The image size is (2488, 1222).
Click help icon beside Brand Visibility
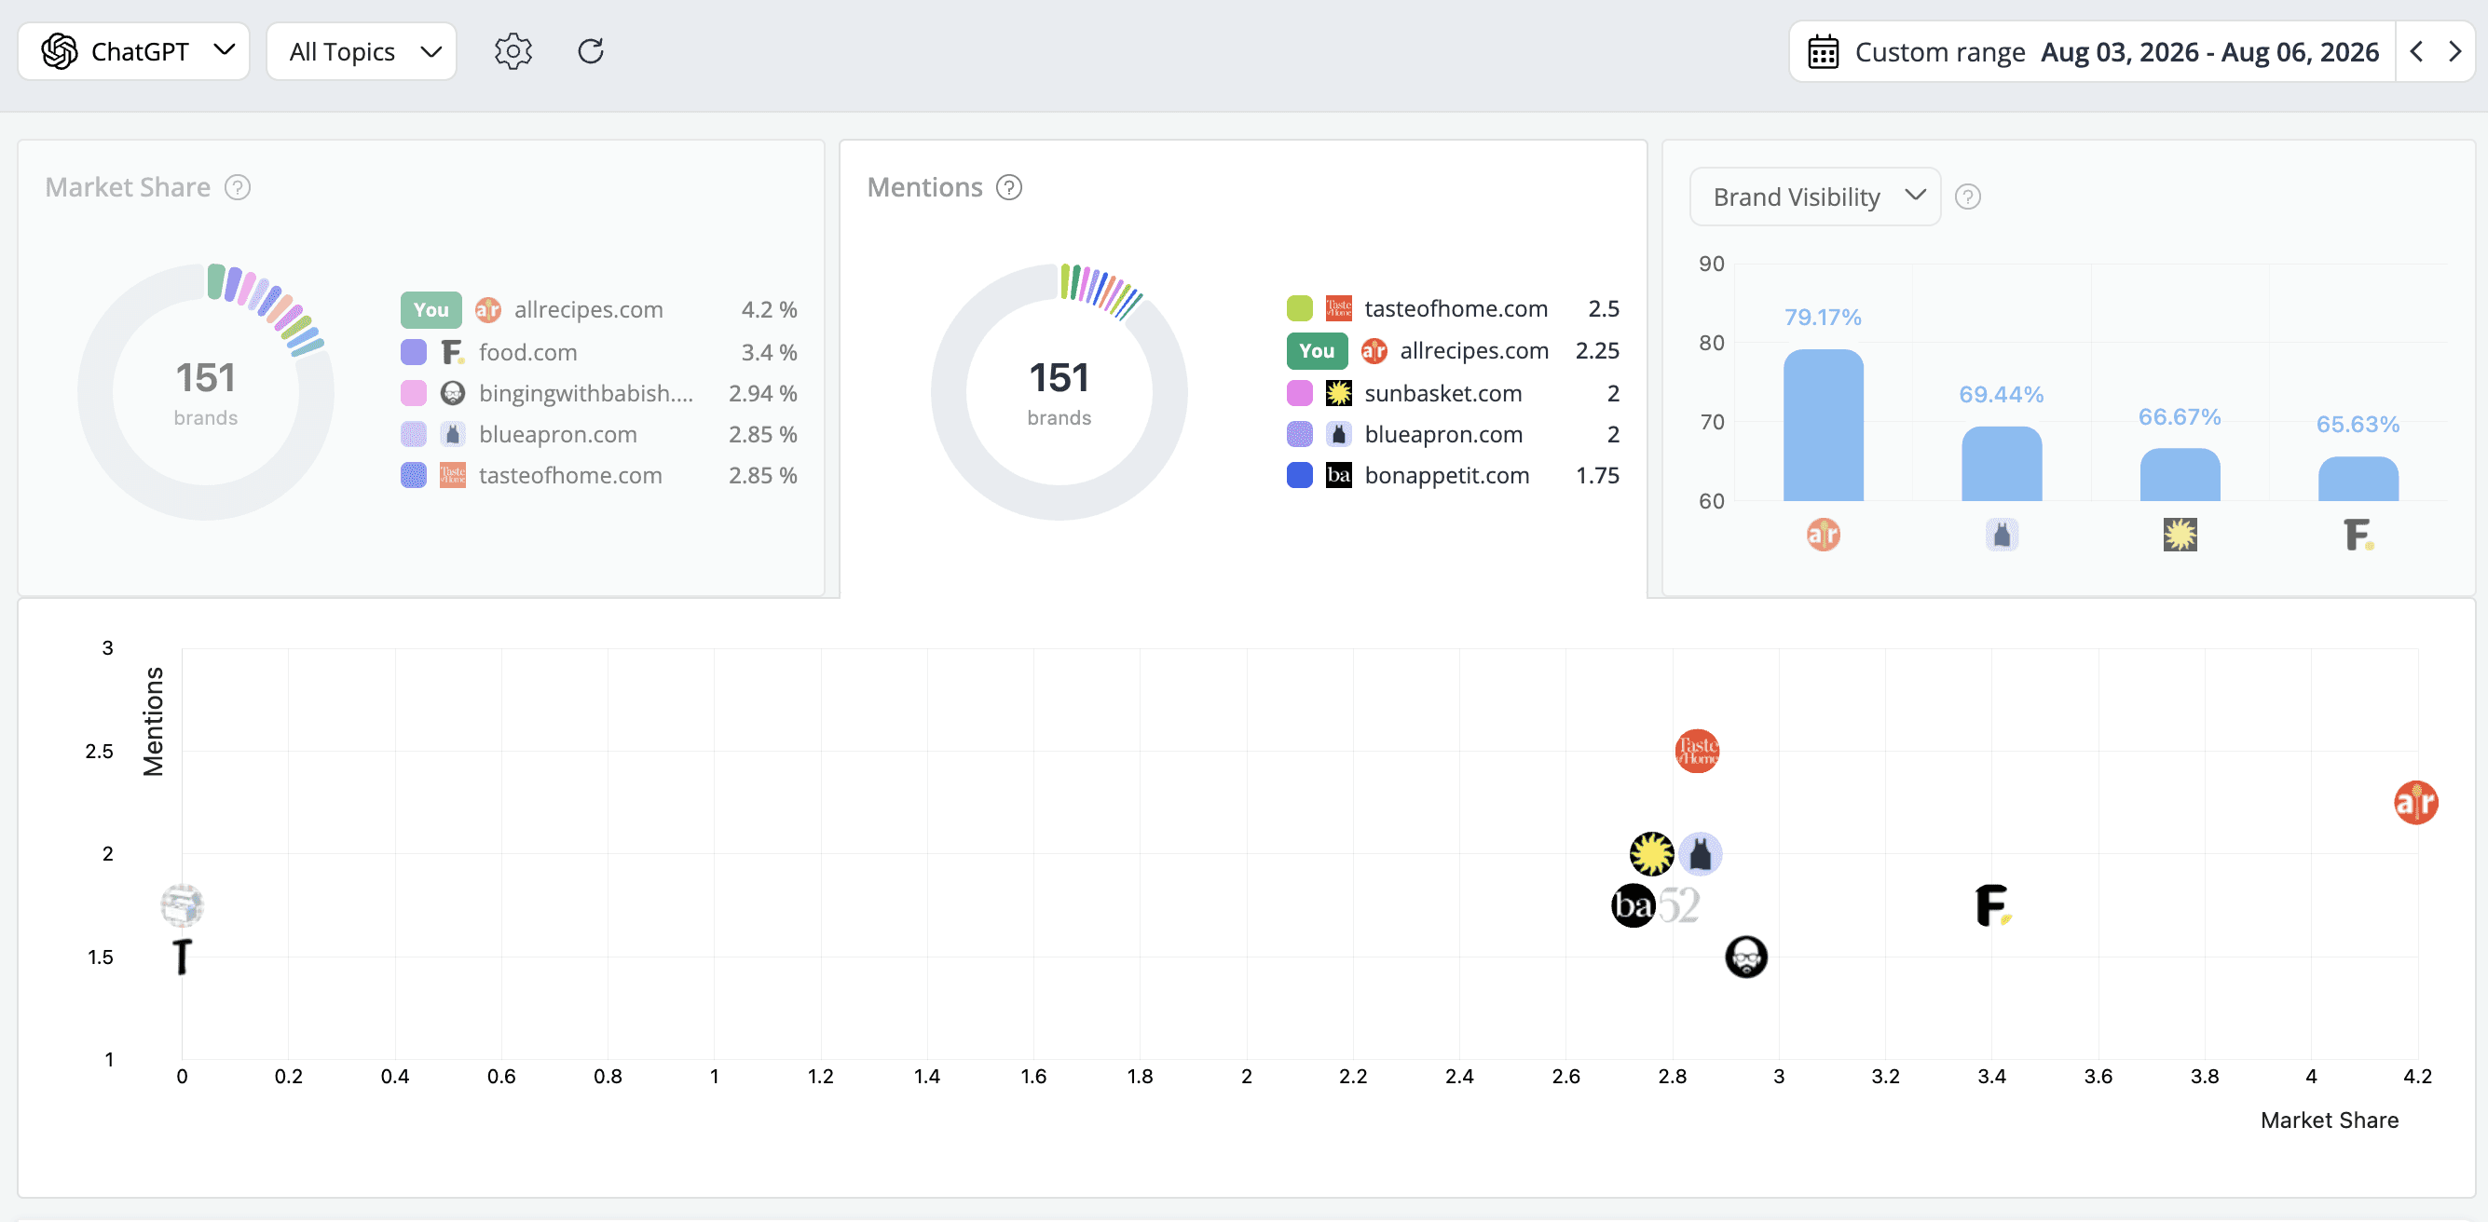tap(1967, 197)
